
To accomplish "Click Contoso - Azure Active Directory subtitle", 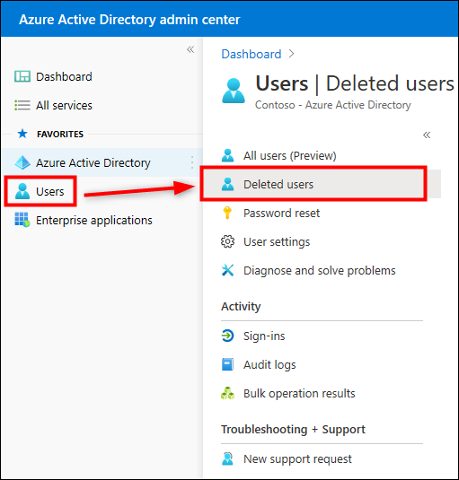I will click(x=333, y=105).
